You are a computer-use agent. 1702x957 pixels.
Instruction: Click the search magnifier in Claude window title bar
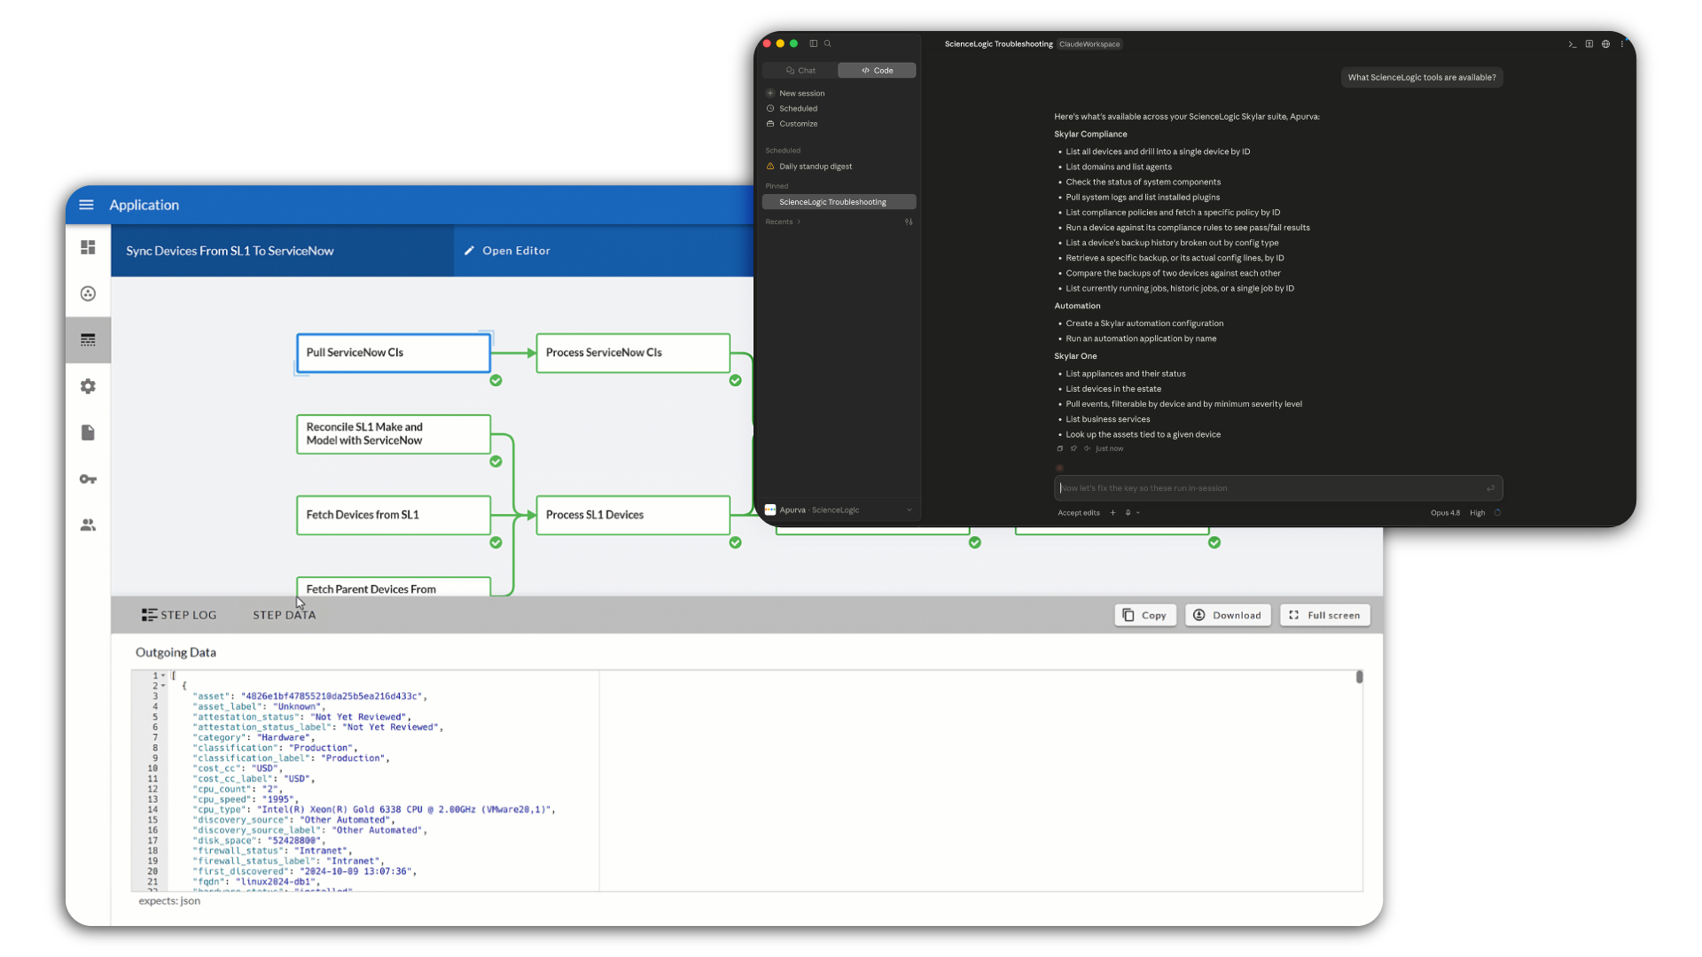click(x=828, y=43)
